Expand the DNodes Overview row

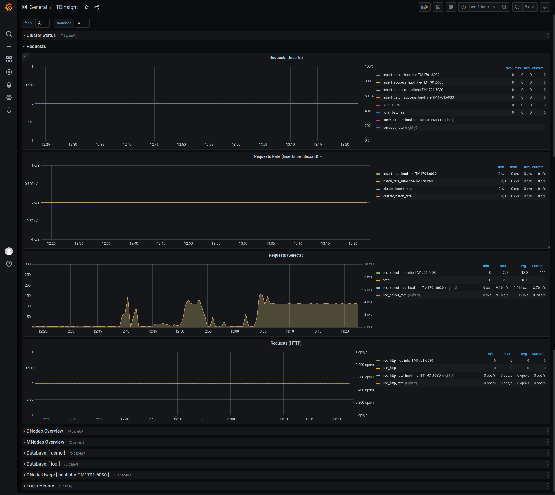pyautogui.click(x=45, y=431)
